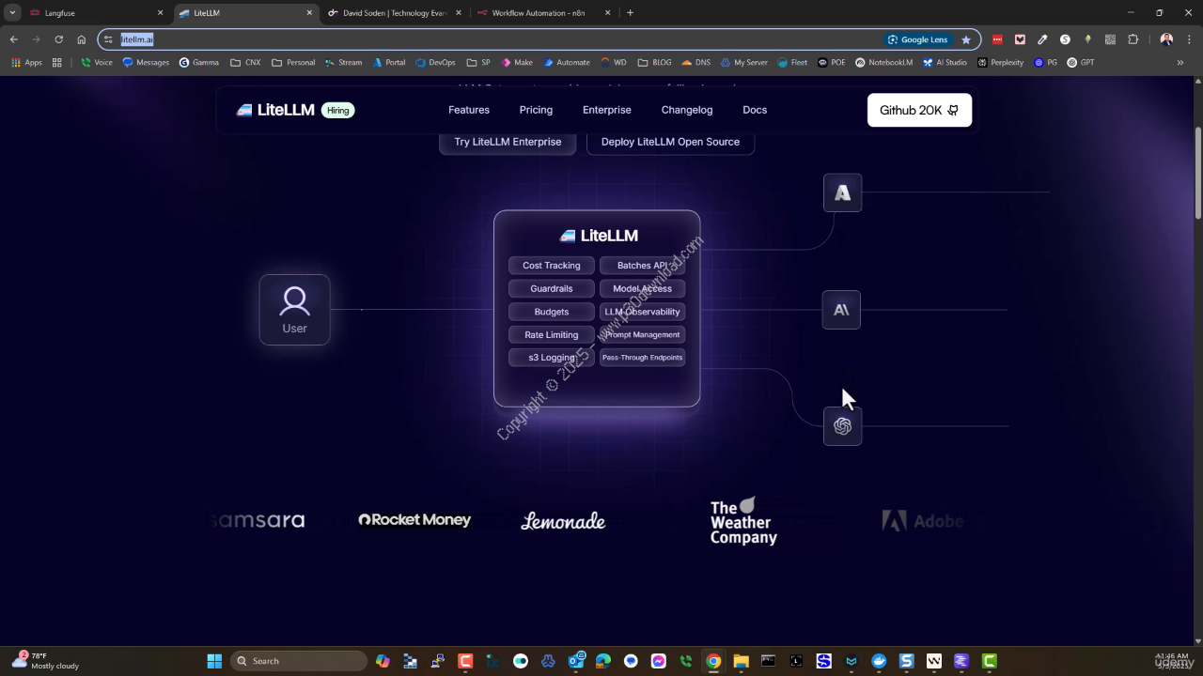Open the NotebookLM bookmark
Image resolution: width=1203 pixels, height=676 pixels.
[x=883, y=63]
